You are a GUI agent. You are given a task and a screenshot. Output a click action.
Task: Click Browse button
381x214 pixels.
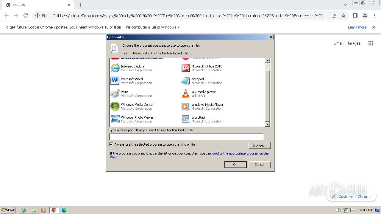[259, 145]
